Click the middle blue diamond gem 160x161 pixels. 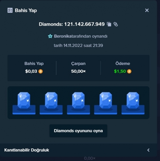[78, 100]
